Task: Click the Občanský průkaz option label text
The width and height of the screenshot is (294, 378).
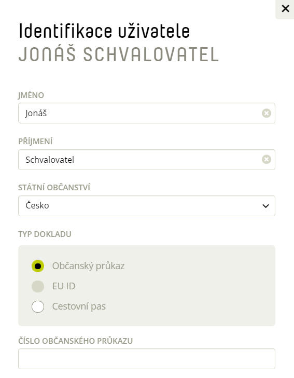Action: [x=88, y=266]
